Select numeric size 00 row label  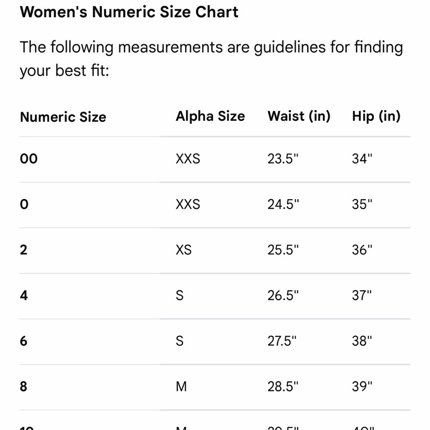29,159
